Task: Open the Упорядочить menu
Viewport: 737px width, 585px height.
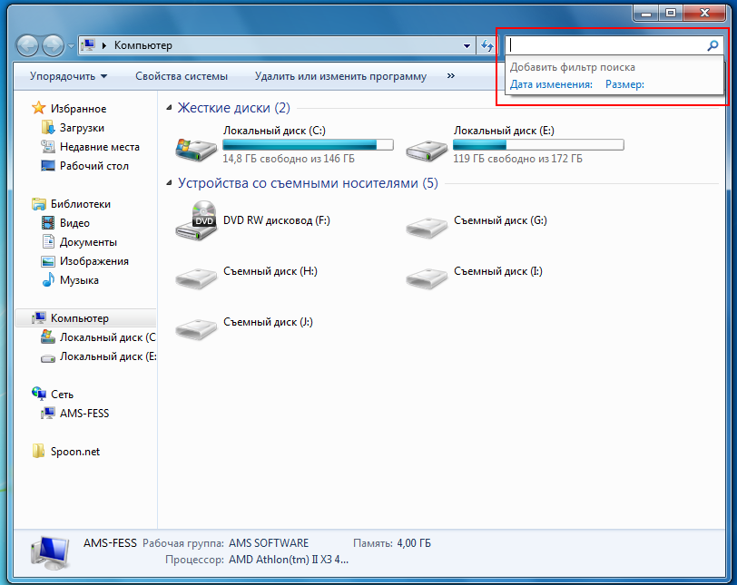Action: 68,76
